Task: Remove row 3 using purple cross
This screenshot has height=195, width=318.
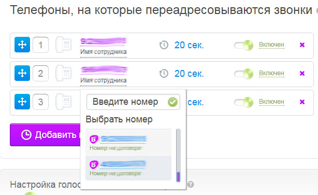Action: click(x=302, y=102)
